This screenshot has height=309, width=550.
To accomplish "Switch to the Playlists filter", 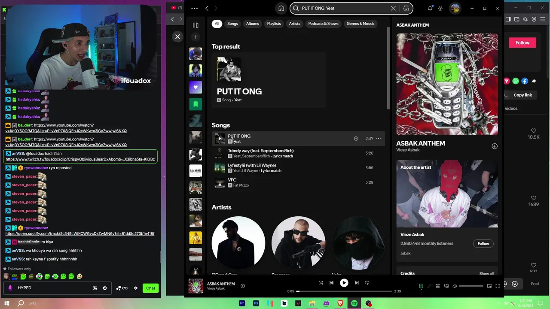I will tap(274, 24).
